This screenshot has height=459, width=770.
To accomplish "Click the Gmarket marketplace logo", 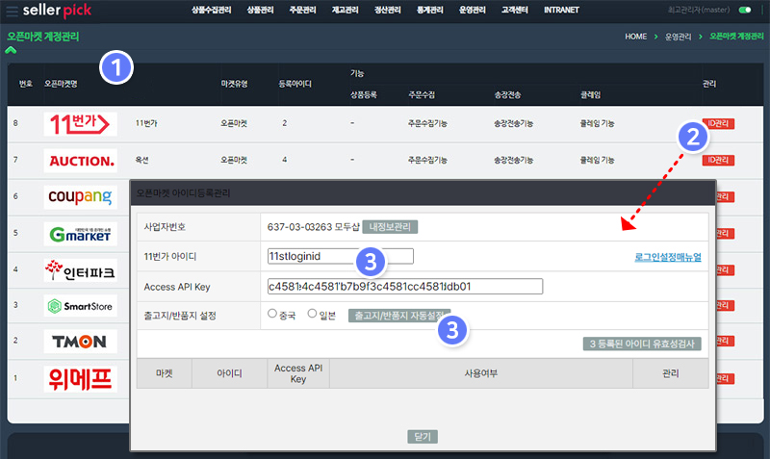I will tap(81, 233).
